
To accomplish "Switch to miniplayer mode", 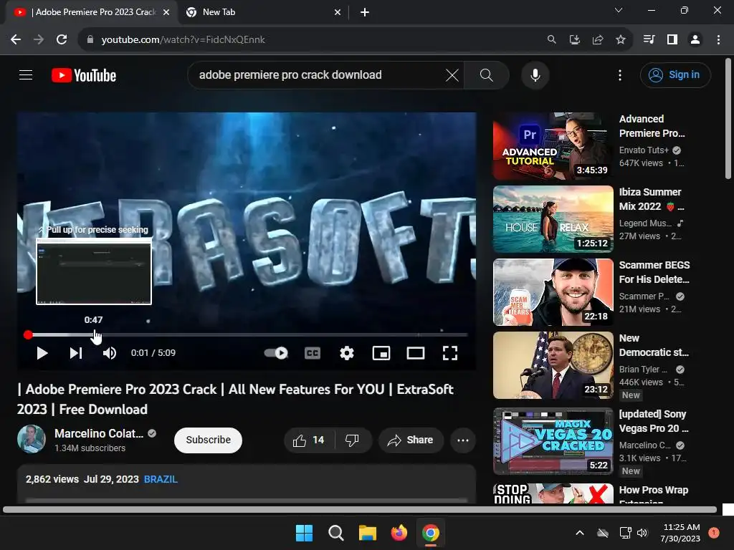I will pyautogui.click(x=381, y=353).
